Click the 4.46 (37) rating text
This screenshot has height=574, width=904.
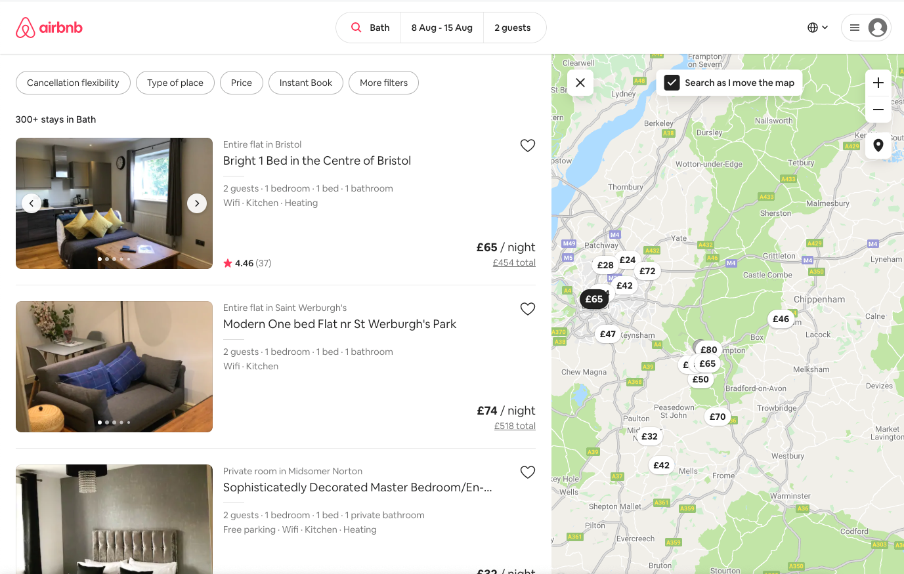pos(248,263)
